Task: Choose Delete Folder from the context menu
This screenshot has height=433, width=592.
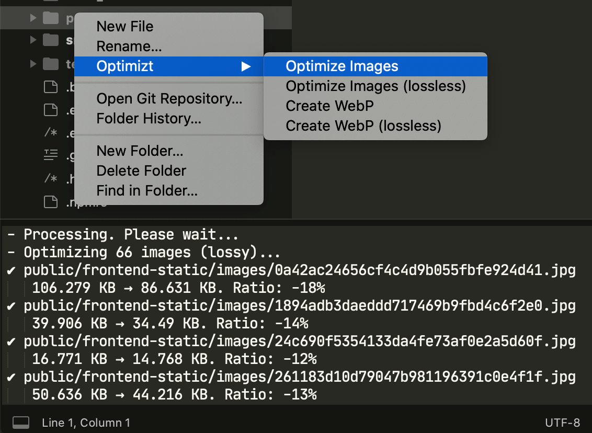Action: point(141,170)
